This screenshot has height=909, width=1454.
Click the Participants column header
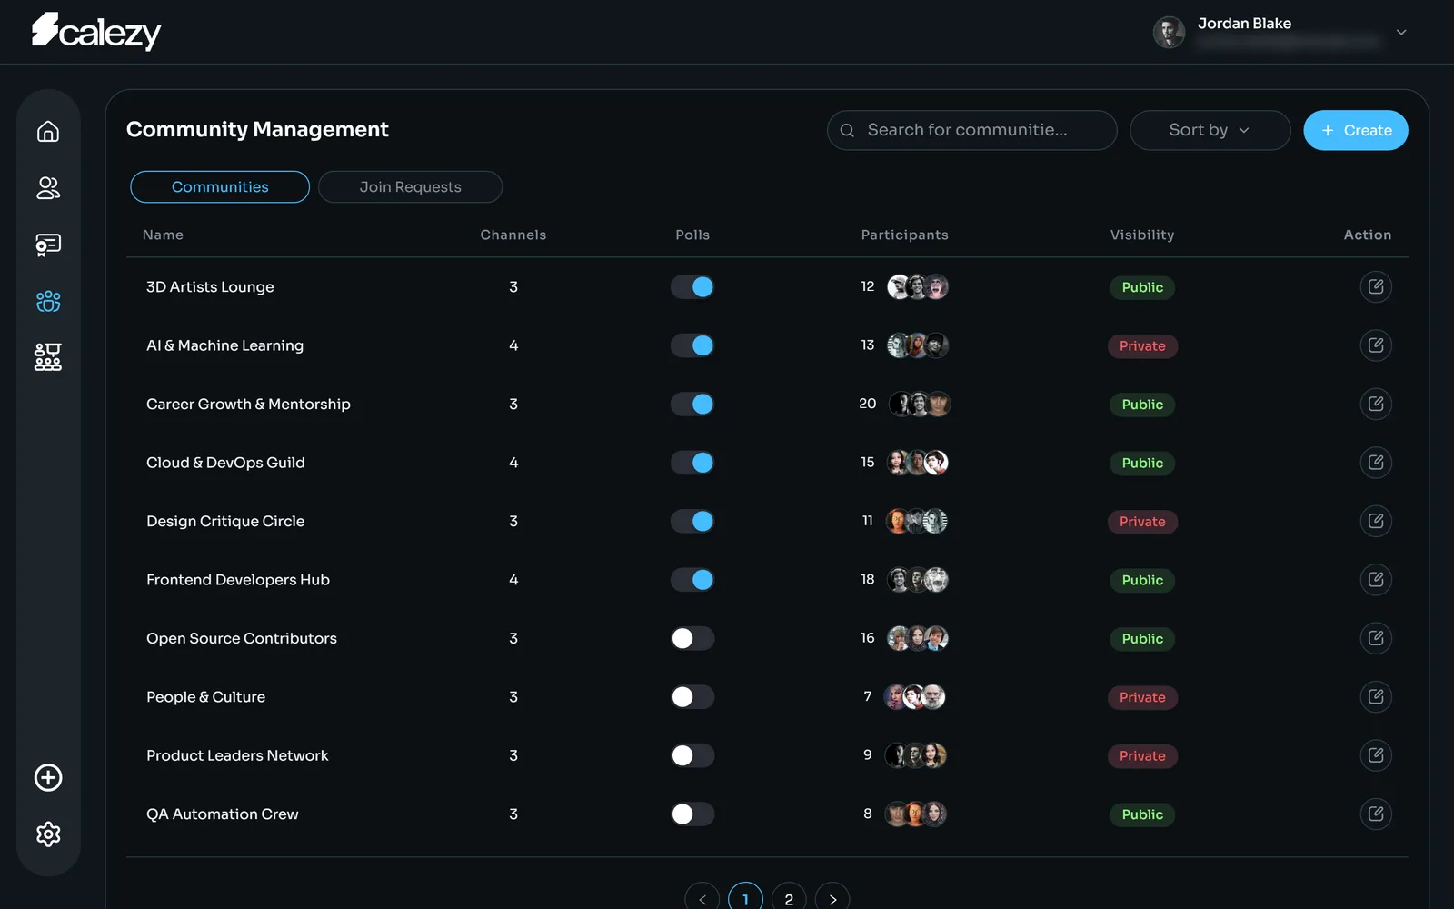[904, 235]
